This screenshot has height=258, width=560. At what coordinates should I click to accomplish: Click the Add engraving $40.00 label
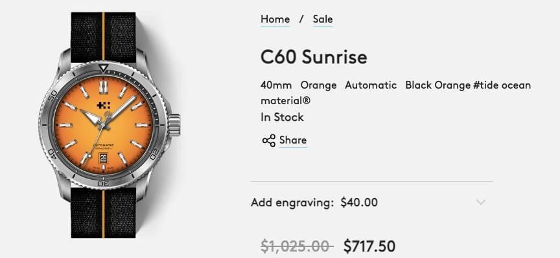coord(314,202)
